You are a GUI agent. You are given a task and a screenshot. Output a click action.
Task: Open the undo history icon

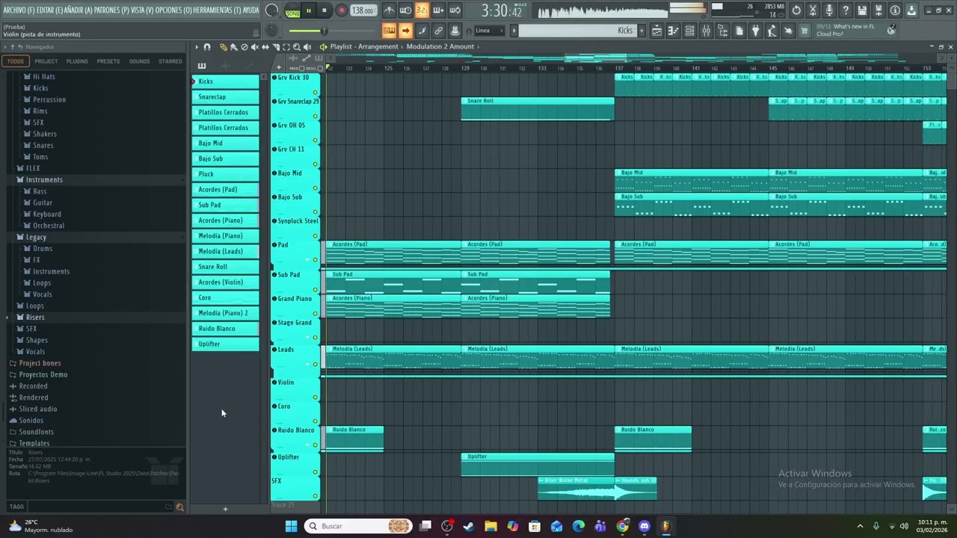tap(797, 10)
